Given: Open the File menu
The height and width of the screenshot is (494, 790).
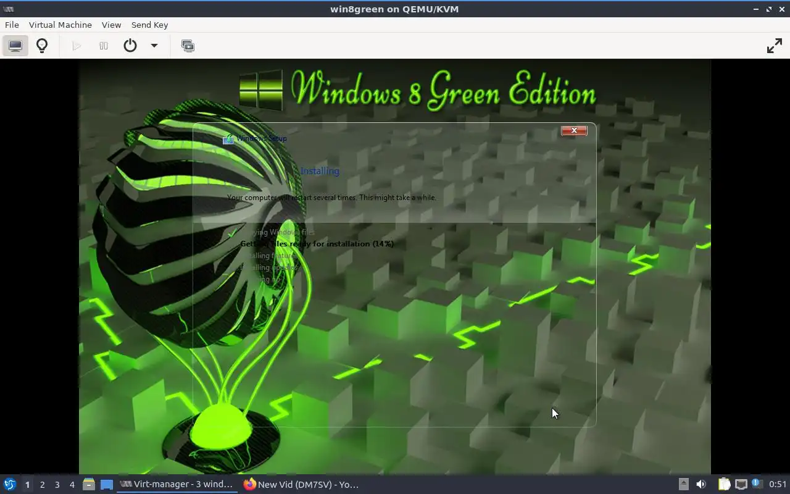Looking at the screenshot, I should [x=12, y=25].
